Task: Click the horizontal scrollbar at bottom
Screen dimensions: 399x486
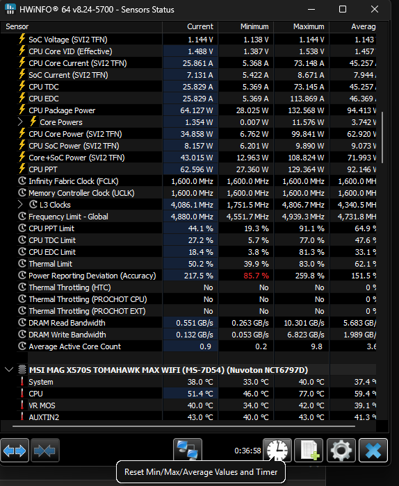Action: (184, 426)
